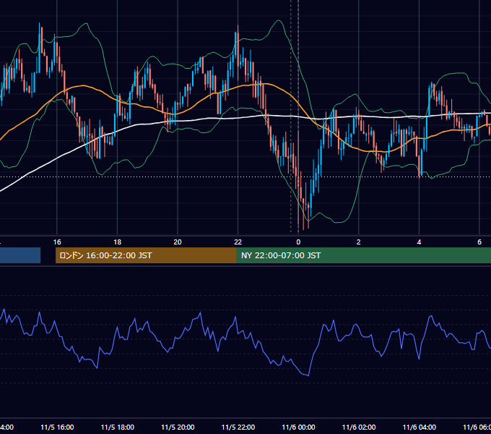Screen dimensions: 491x434
Task: Click the 11/5 22:00 date label
Action: tap(238, 427)
